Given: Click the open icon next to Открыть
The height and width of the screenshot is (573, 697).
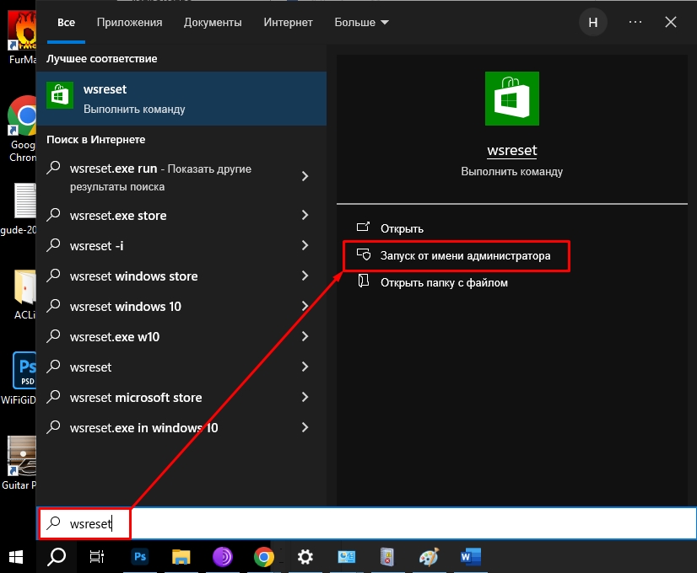Looking at the screenshot, I should [x=363, y=228].
